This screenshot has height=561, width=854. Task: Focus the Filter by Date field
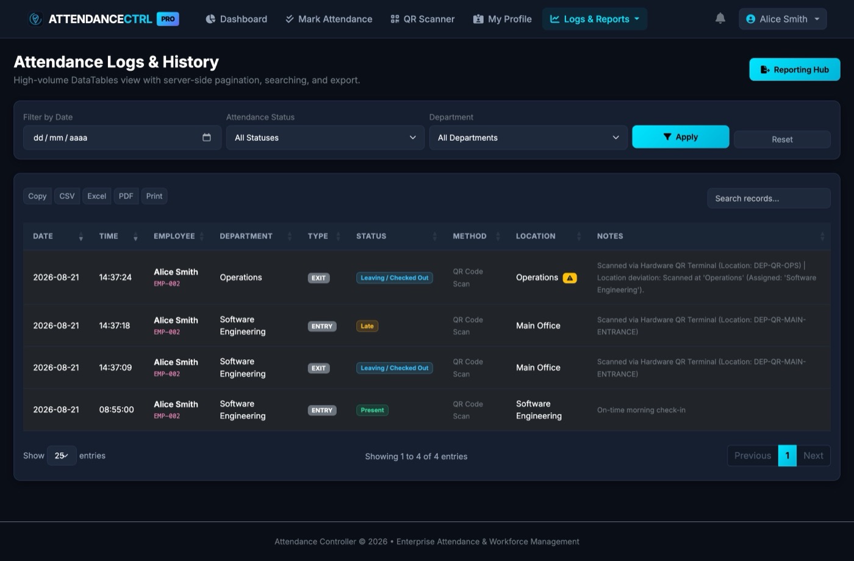[122, 138]
